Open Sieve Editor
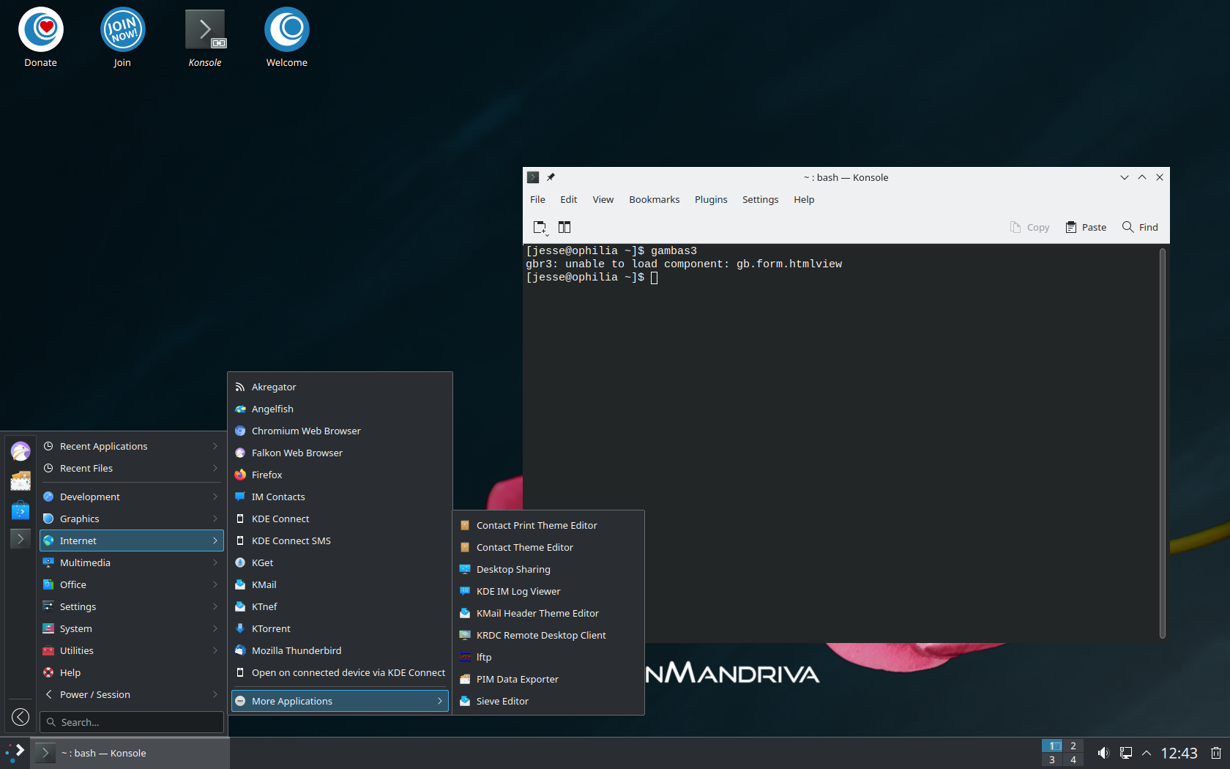 tap(548, 701)
